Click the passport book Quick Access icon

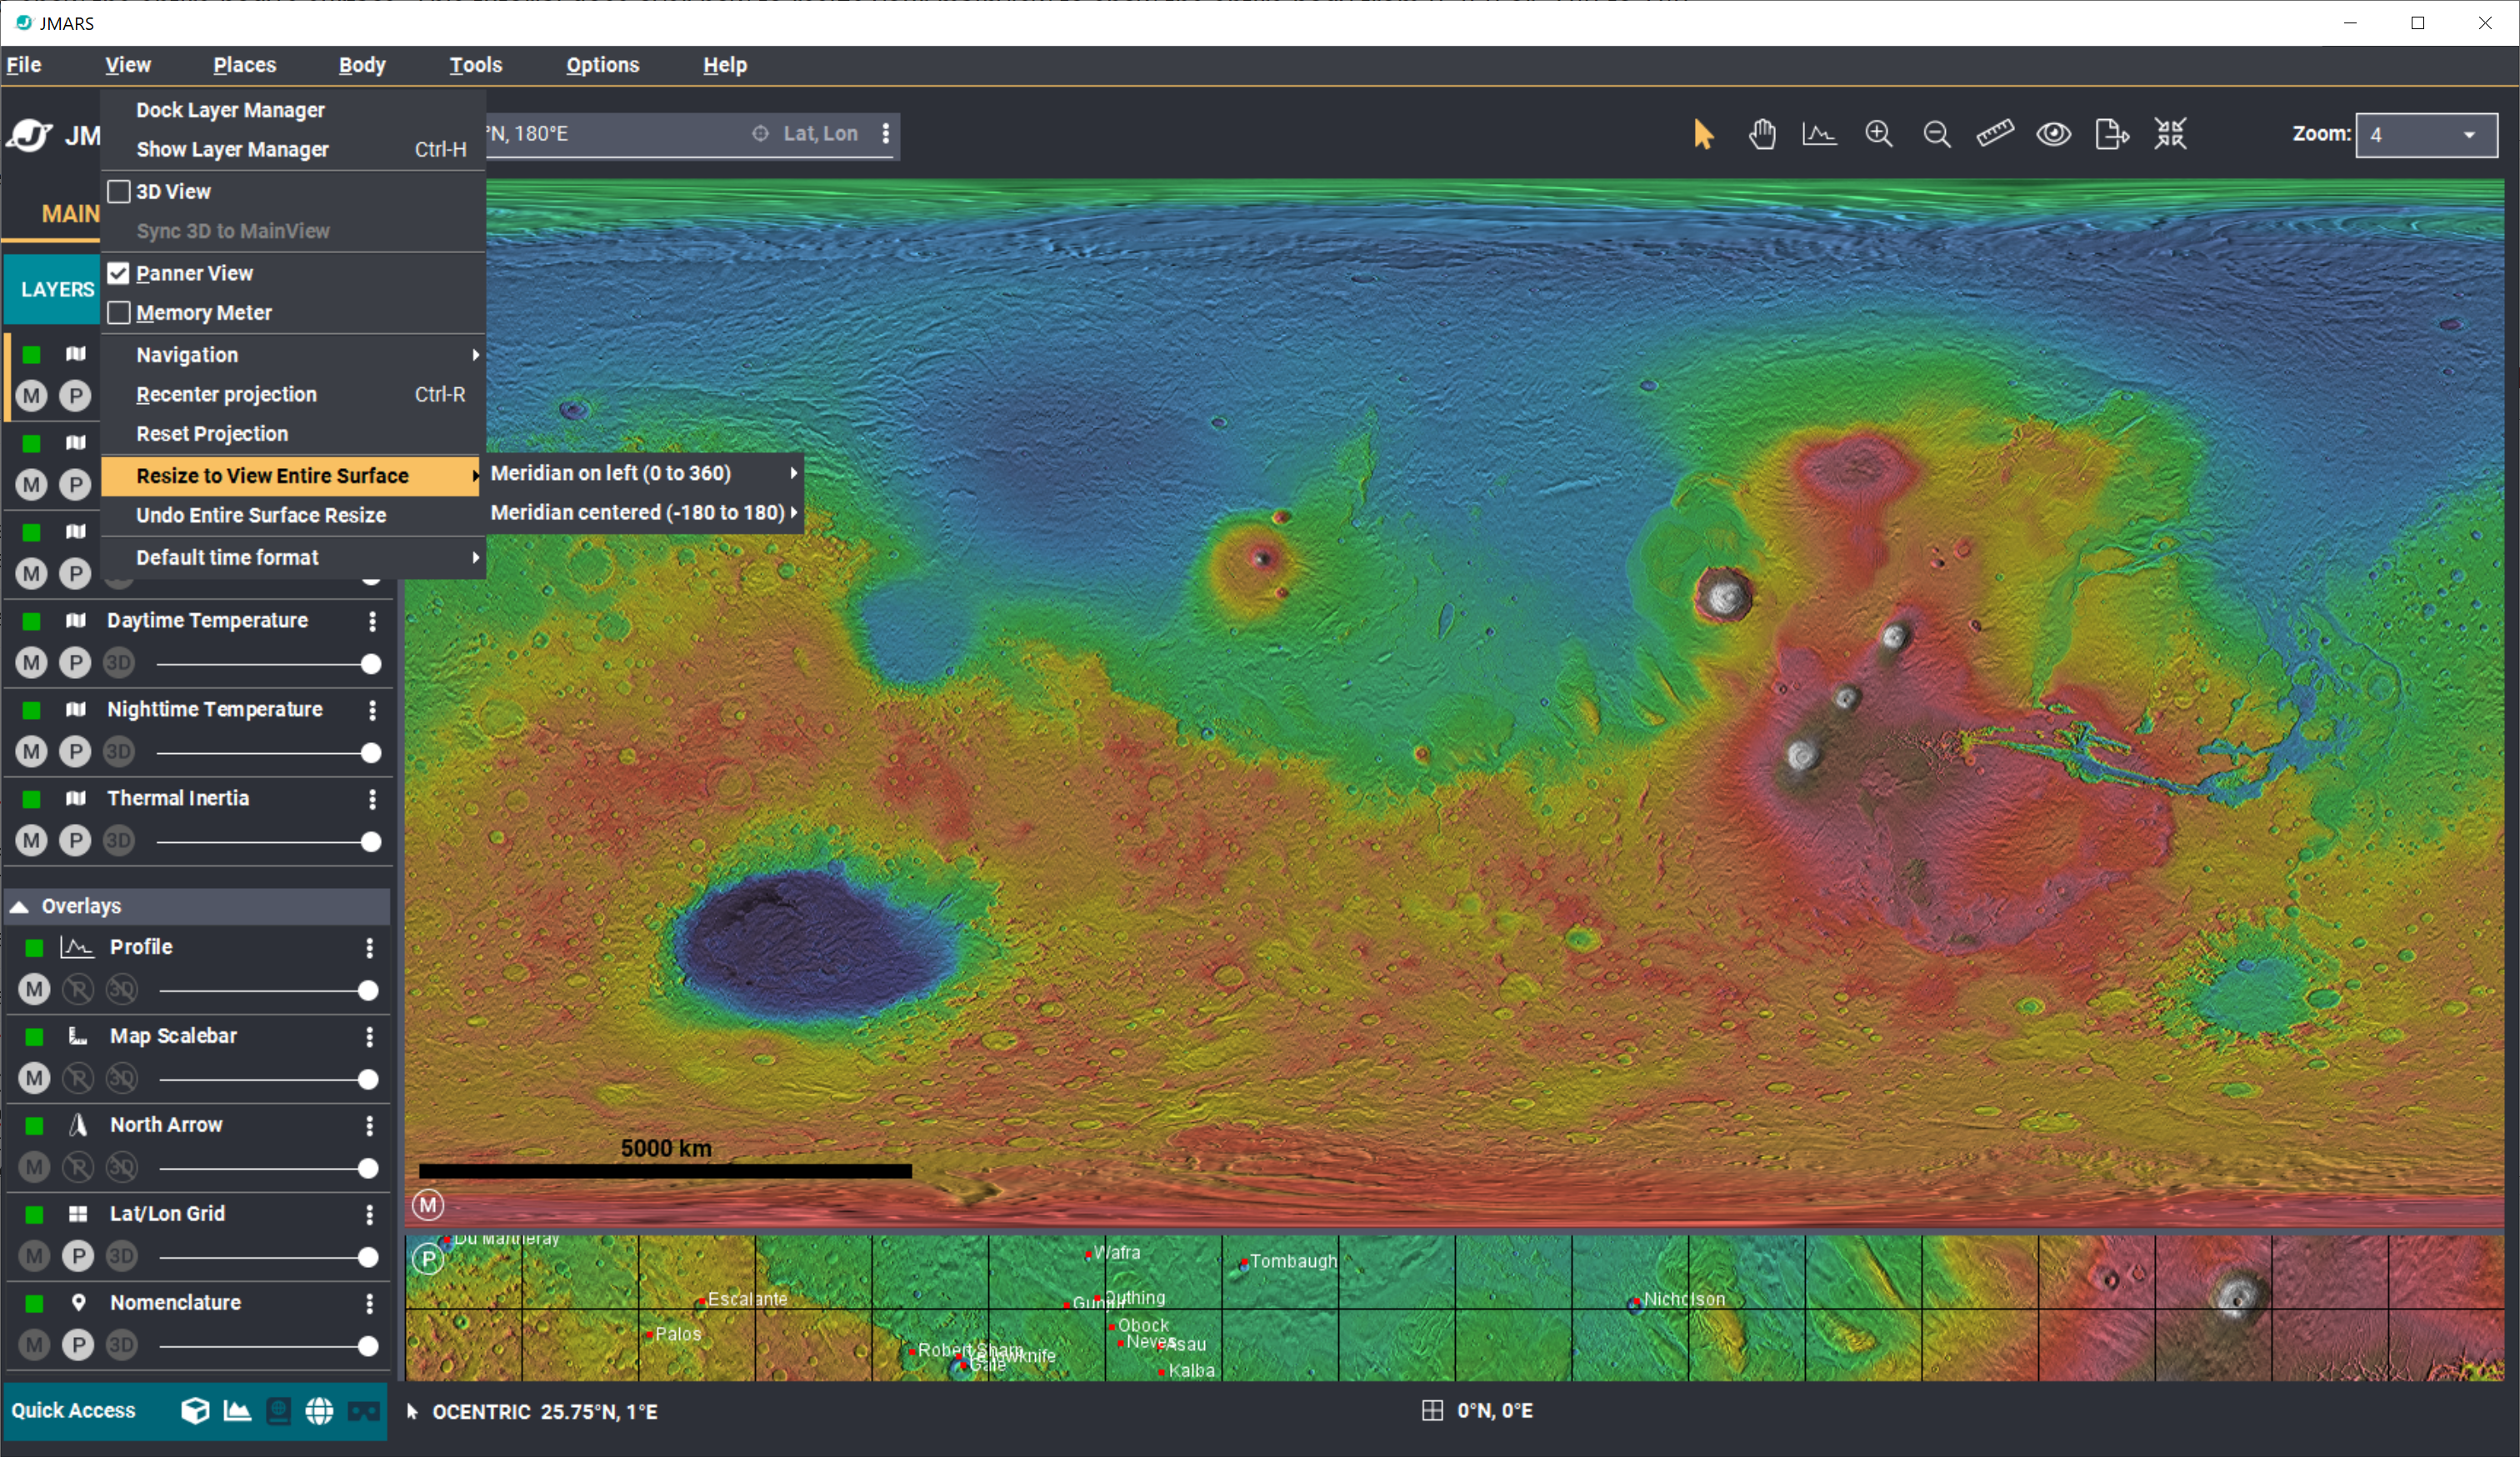tap(278, 1410)
